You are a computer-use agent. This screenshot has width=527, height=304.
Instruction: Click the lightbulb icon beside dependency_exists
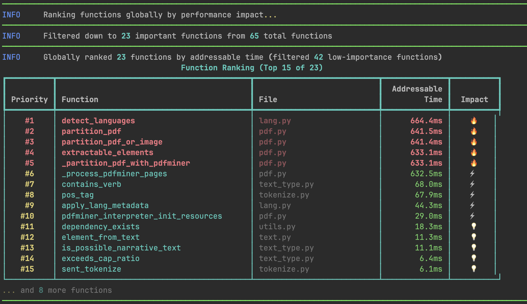[473, 227]
